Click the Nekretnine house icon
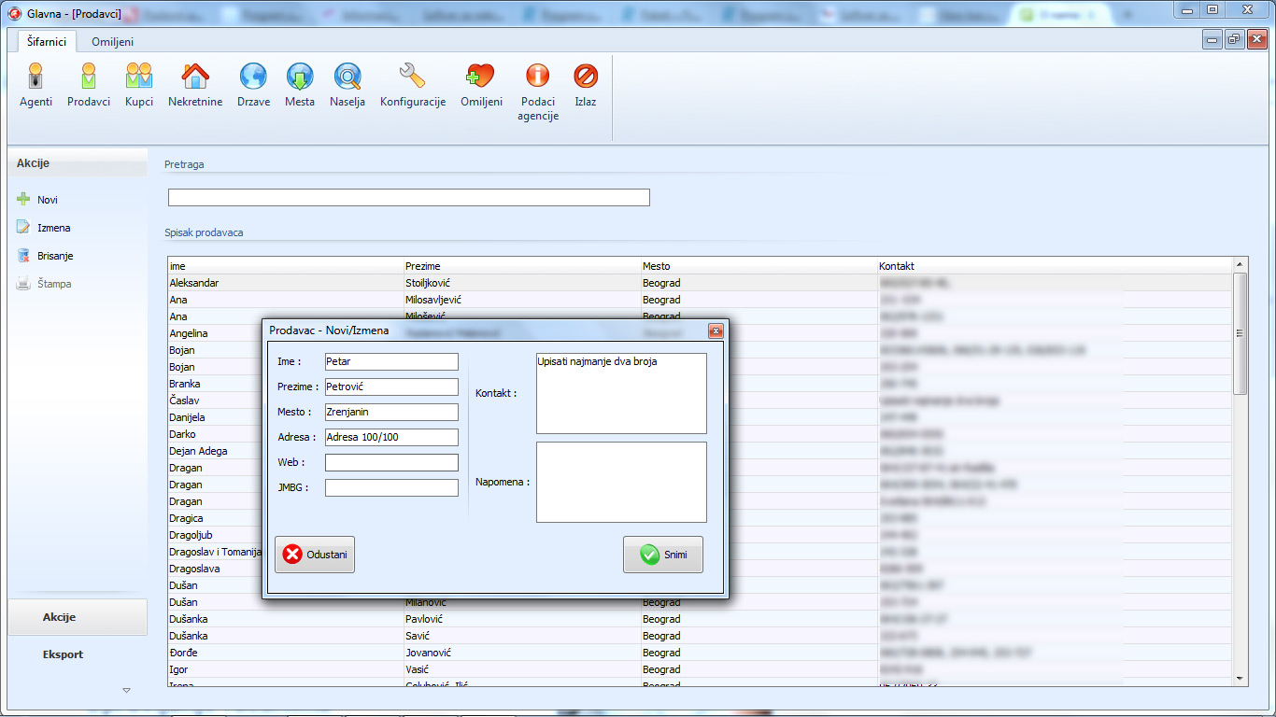The height and width of the screenshot is (717, 1276). click(x=195, y=77)
